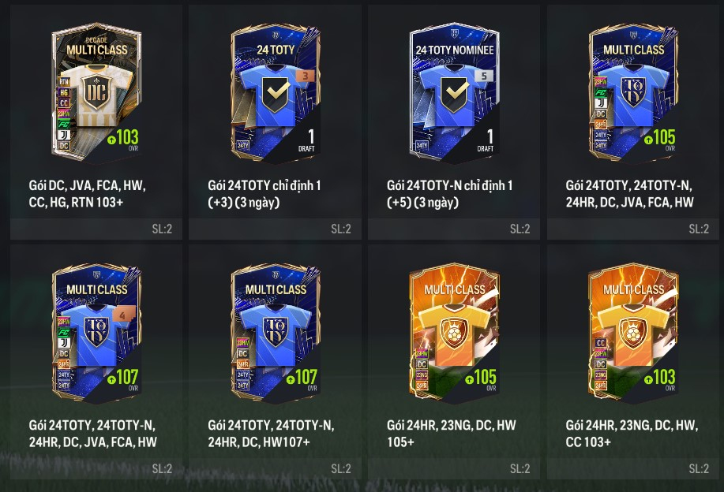Viewport: 724px width, 492px height.
Task: Open pack titled Gói DC, JVA, FCA, HW, CC, HG, RTN 103+
Action: coord(88,194)
